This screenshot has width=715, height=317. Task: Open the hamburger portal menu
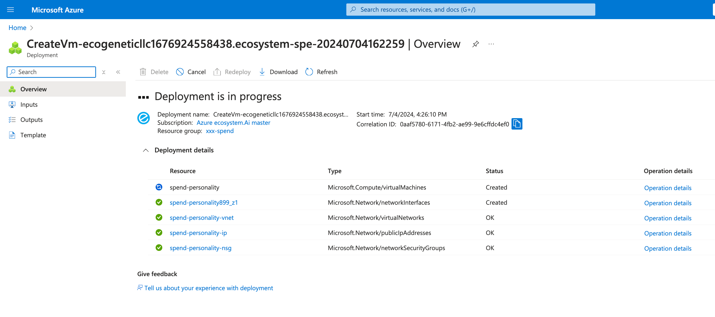pyautogui.click(x=11, y=10)
